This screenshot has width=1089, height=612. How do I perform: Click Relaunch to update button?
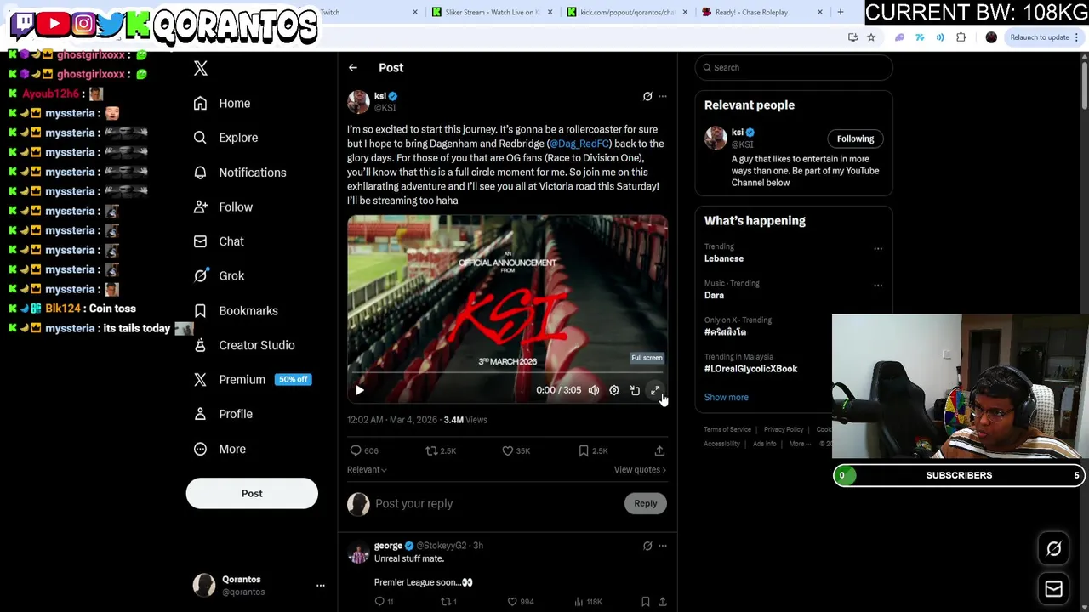[x=1045, y=37]
